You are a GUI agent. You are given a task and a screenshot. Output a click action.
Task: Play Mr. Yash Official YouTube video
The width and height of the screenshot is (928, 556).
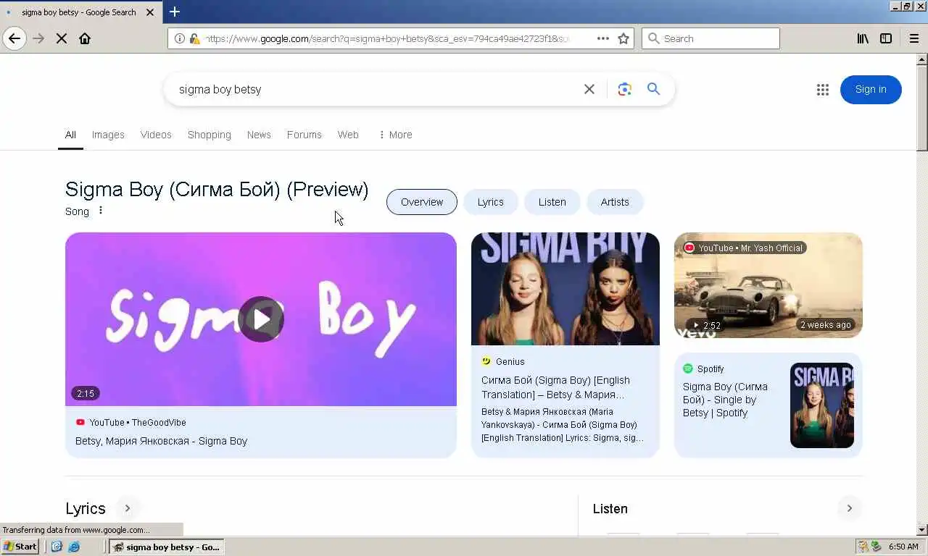768,285
